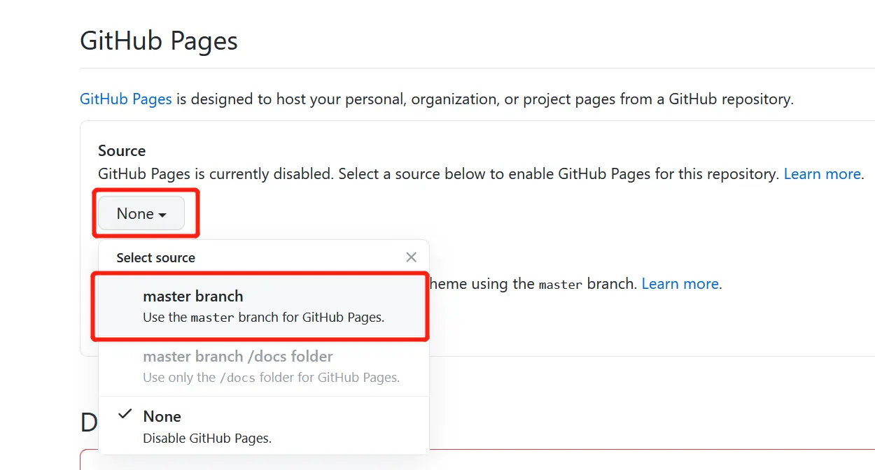
Task: Click the partially hidden 'D' heading
Action: coord(89,422)
